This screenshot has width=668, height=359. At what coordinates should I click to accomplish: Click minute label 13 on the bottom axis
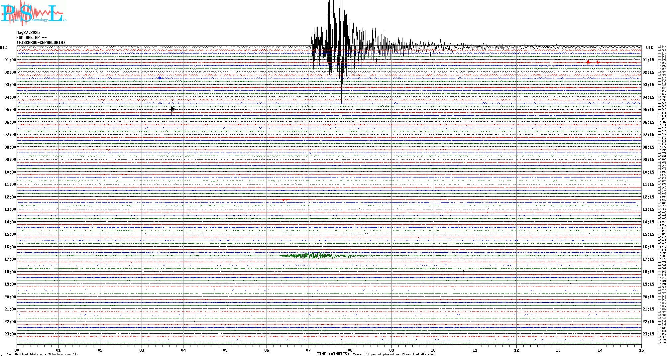click(558, 350)
